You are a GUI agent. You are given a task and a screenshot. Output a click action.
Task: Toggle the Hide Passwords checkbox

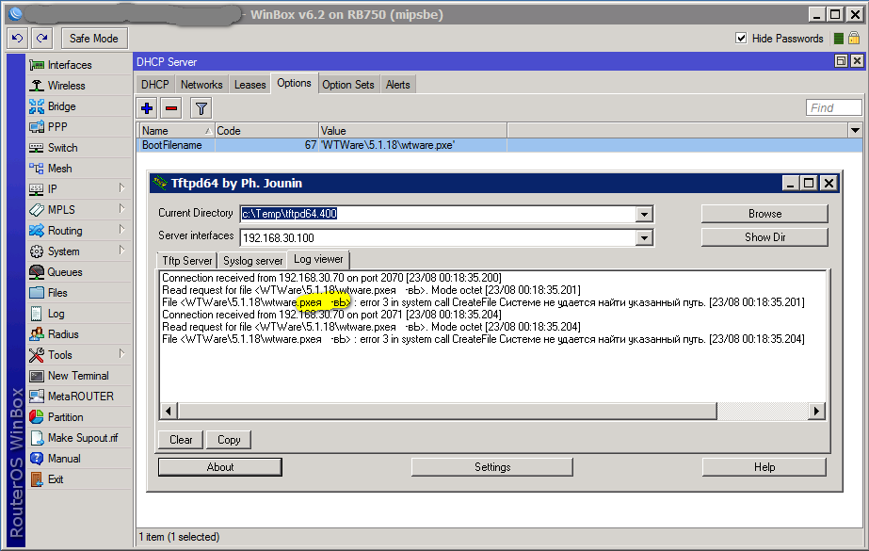click(x=741, y=39)
